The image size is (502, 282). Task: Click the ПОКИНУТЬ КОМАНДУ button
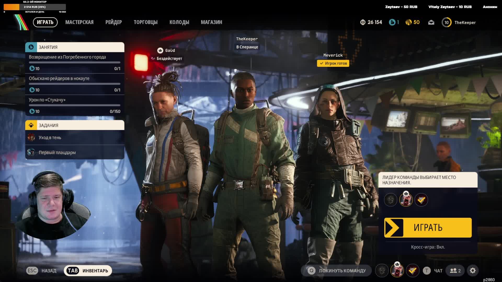tap(336, 271)
